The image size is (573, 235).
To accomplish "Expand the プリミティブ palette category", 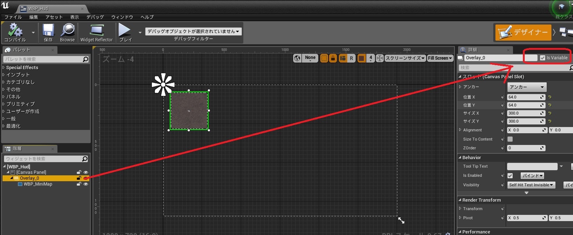I will coord(4,104).
